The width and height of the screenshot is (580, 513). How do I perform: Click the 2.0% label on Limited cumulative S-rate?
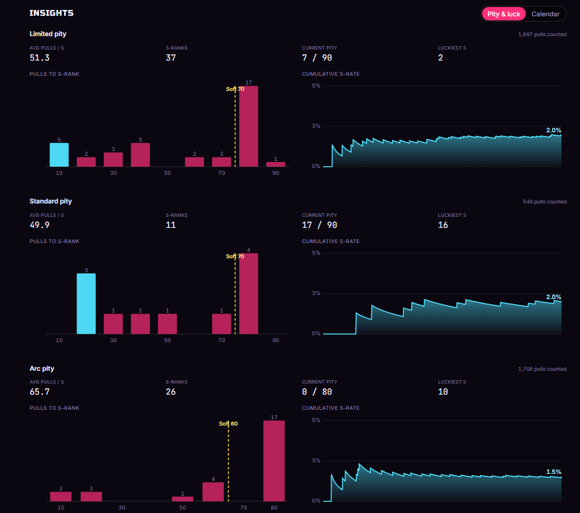[553, 130]
